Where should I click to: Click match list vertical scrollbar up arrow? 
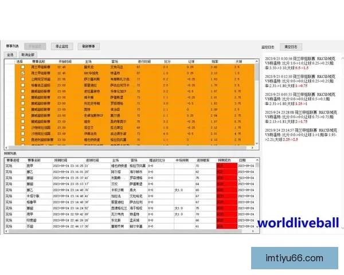coord(257,61)
